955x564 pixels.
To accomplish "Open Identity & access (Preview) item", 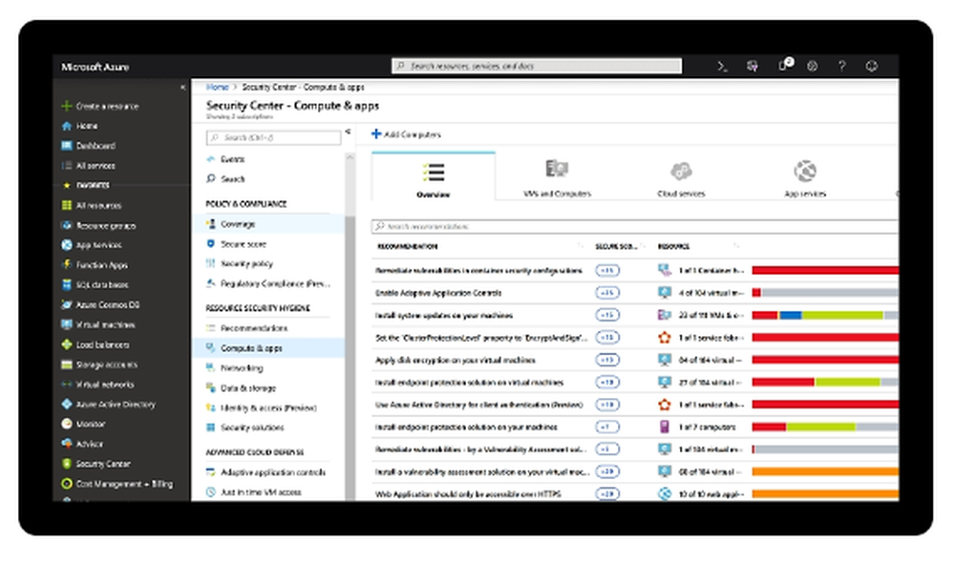I will point(262,408).
